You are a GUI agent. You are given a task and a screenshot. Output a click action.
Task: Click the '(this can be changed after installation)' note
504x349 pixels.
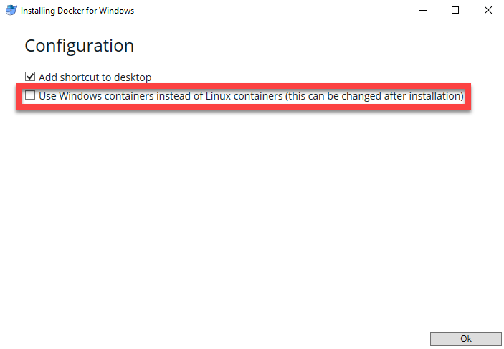(x=374, y=96)
